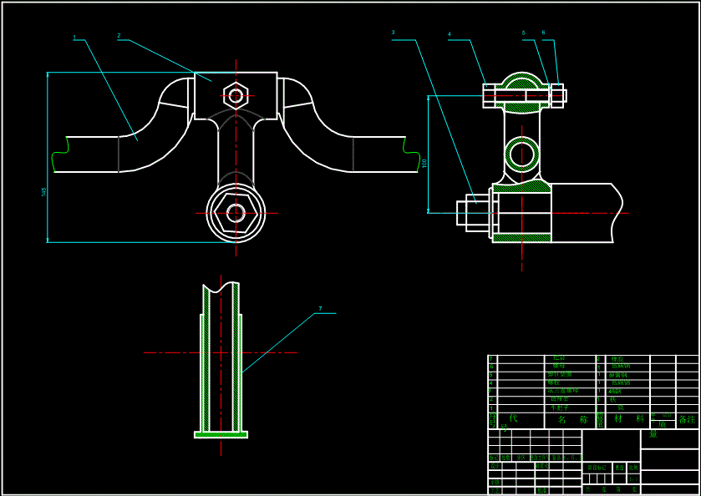Select 车把手 part name in row 1

click(x=559, y=407)
